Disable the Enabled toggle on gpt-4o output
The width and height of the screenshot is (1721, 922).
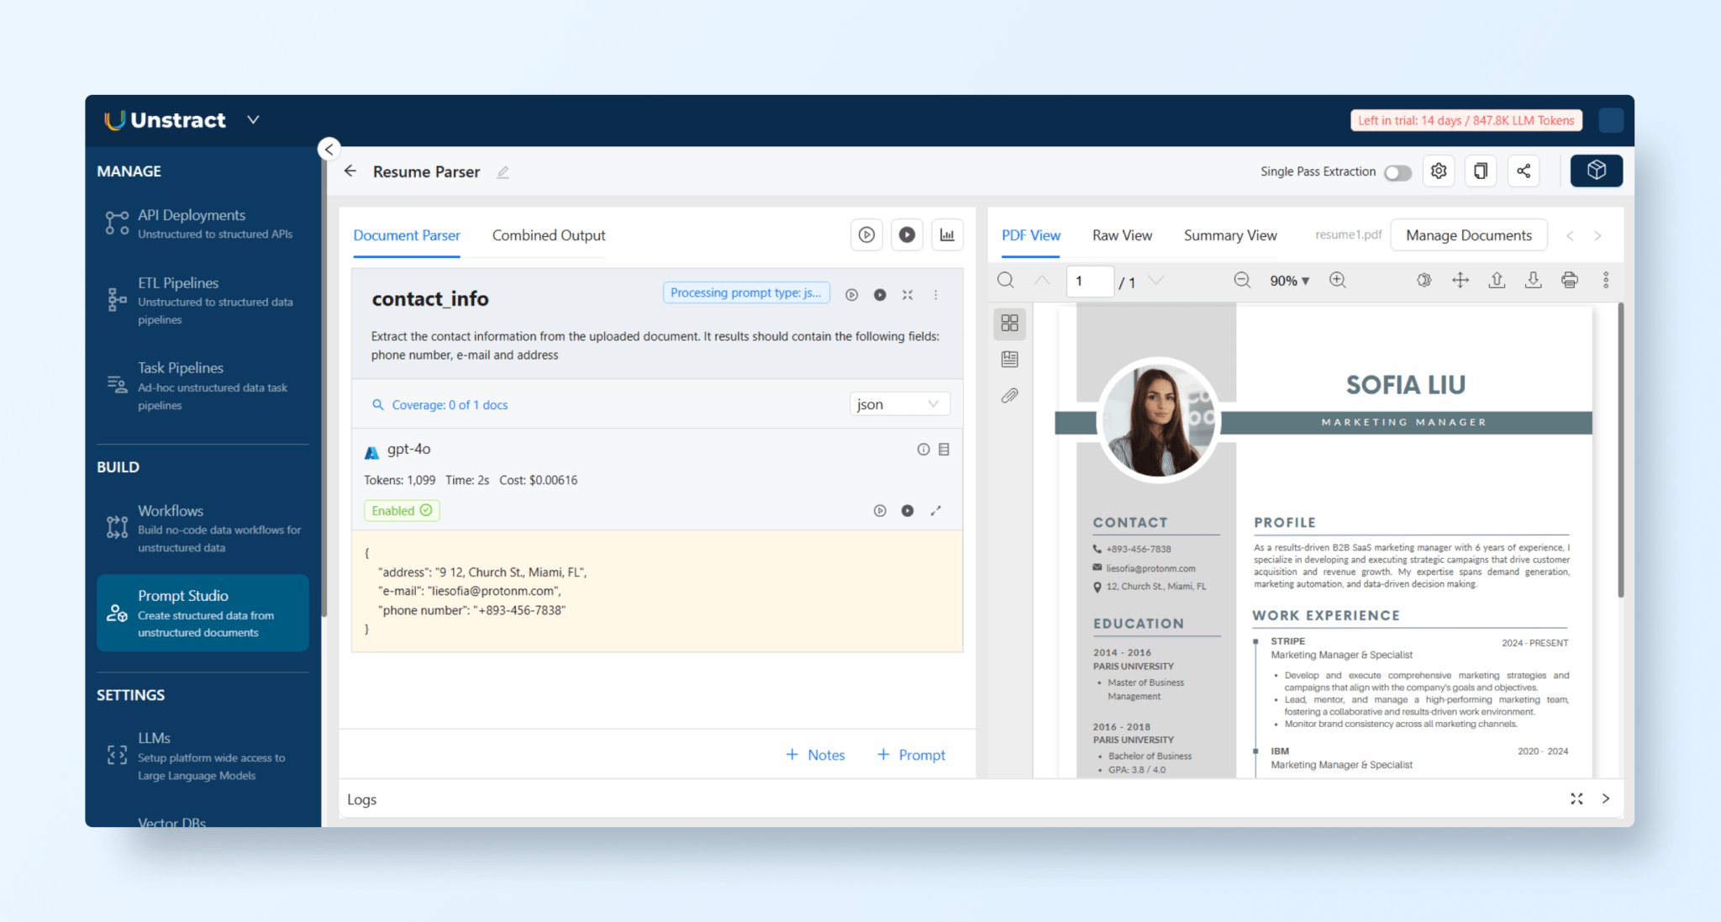click(402, 510)
